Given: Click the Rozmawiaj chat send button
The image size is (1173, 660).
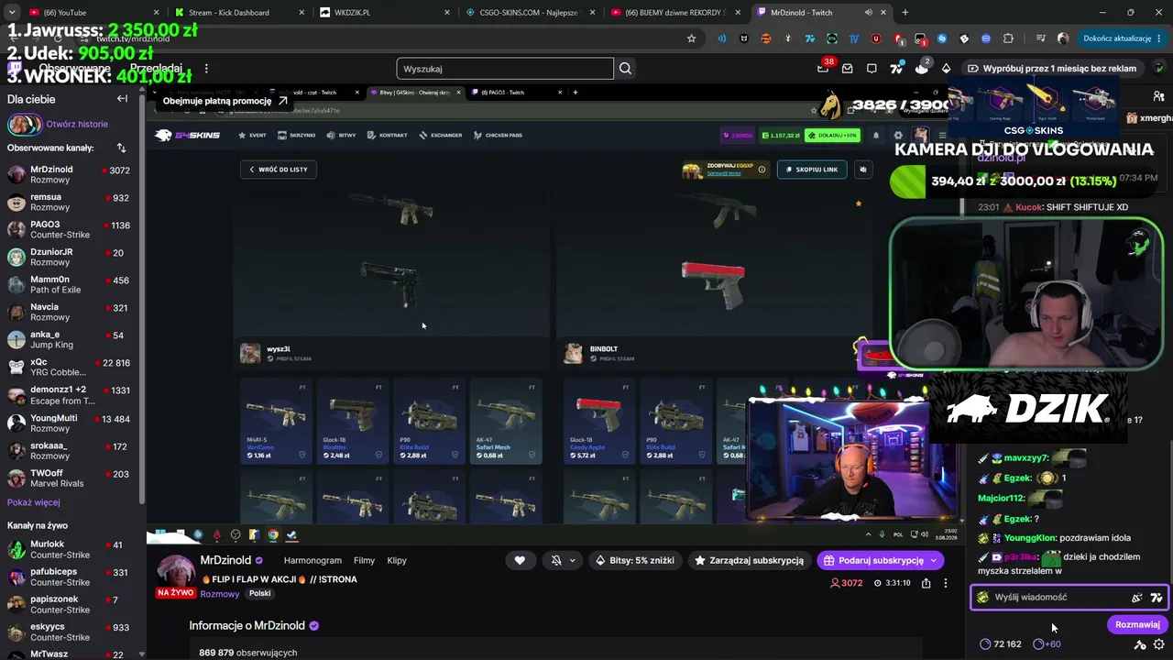Looking at the screenshot, I should click(x=1137, y=624).
